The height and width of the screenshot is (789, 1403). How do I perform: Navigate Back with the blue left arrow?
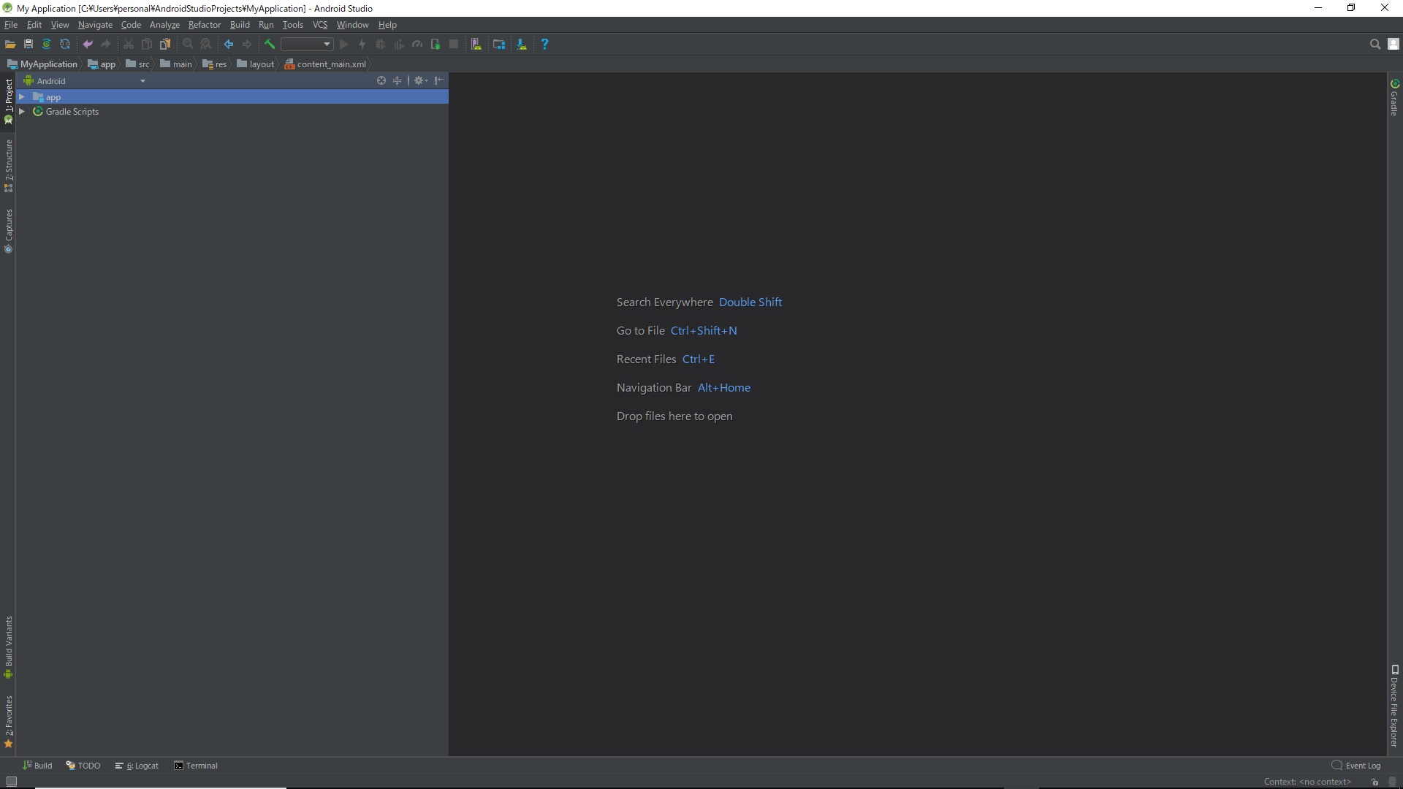(229, 45)
